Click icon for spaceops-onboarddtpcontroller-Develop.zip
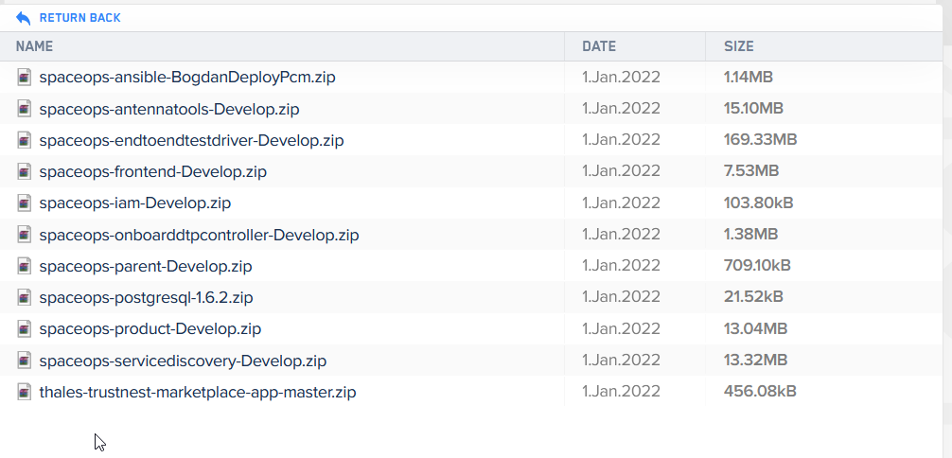Viewport: 952px width, 458px height. (x=26, y=234)
